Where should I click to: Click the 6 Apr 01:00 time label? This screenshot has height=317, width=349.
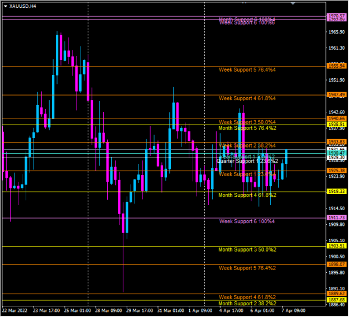262,310
